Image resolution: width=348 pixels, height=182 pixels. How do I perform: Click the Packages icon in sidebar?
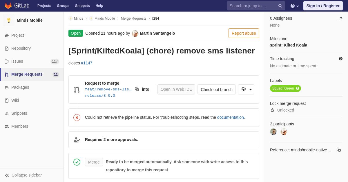coord(7,88)
